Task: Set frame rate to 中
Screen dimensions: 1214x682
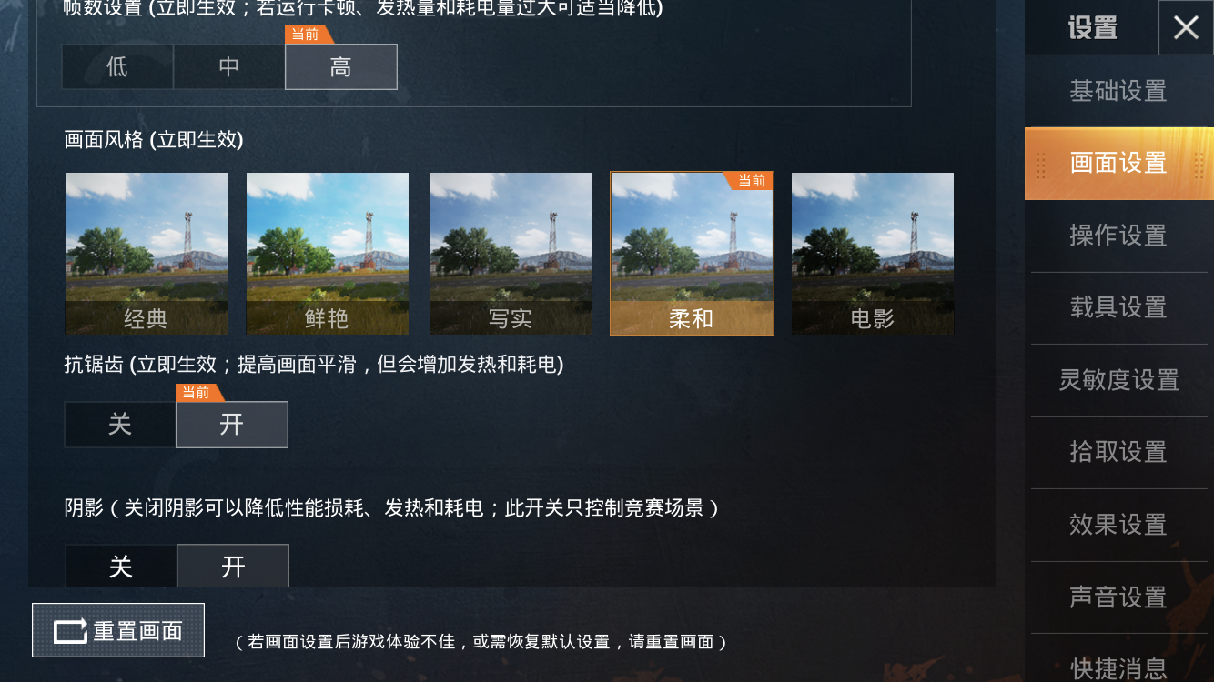Action: (229, 67)
